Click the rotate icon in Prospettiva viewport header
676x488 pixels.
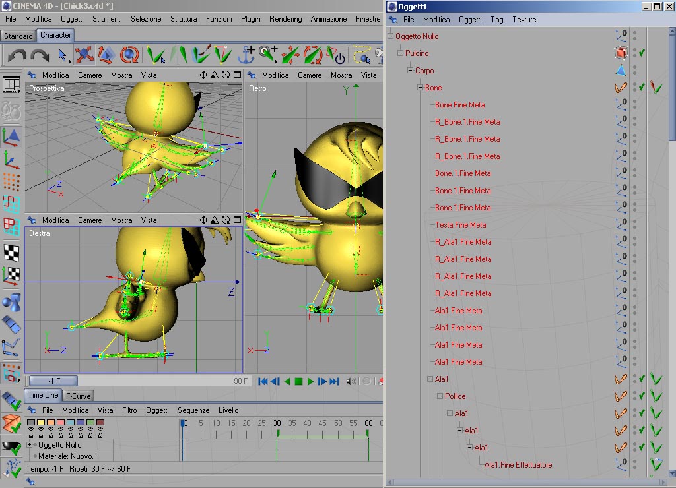pyautogui.click(x=226, y=75)
